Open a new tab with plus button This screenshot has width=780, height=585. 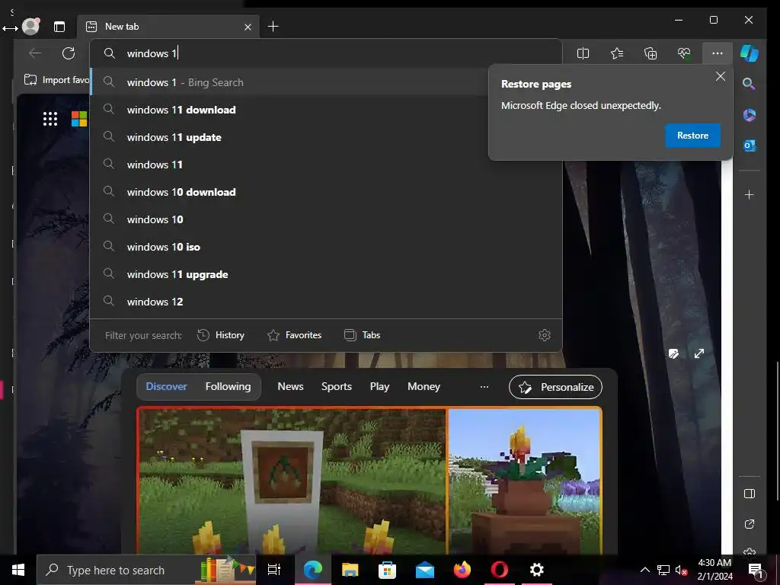[273, 27]
